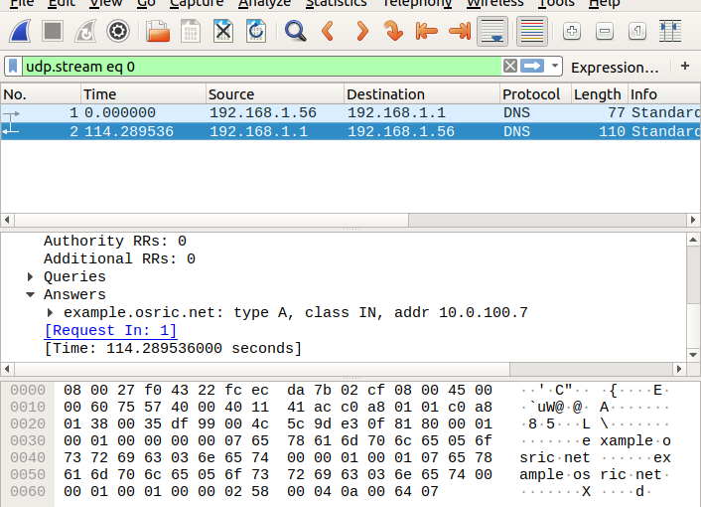
Task: Close this capture file icon
Action: [x=223, y=32]
